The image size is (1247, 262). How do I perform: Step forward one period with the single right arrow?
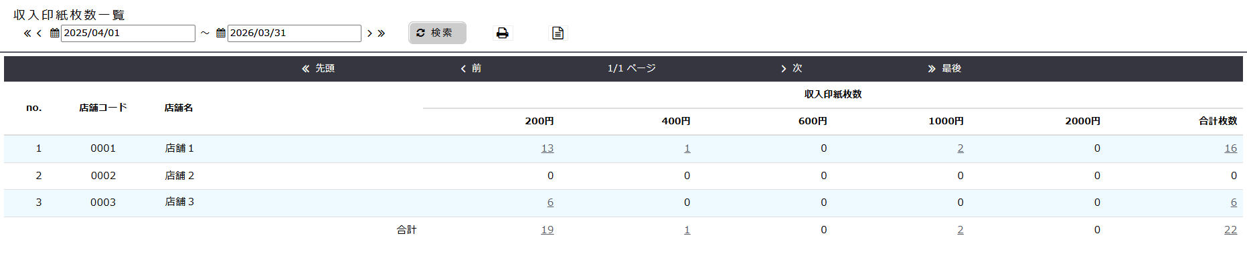(369, 33)
